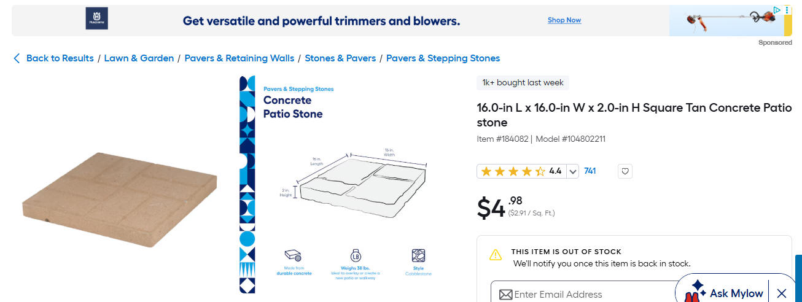Viewport: 802px width, 302px height.
Task: Open the ad options three-dot icon
Action: tap(787, 10)
